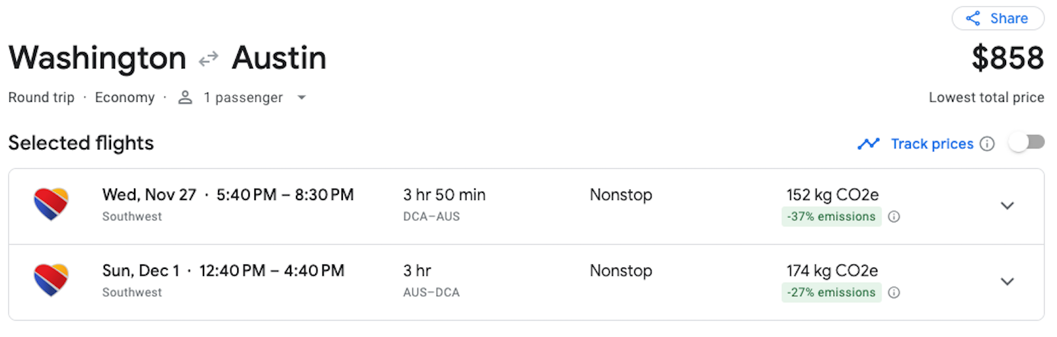
Task: Click Southwest logo on the Dec 1 flight
Action: pyautogui.click(x=51, y=280)
